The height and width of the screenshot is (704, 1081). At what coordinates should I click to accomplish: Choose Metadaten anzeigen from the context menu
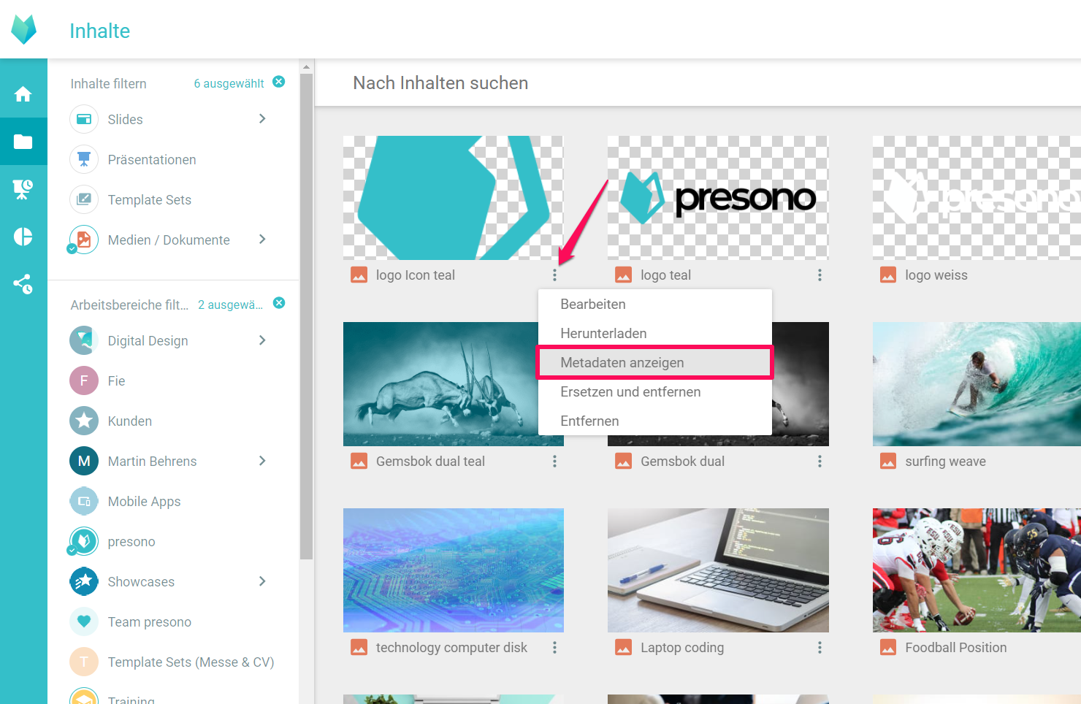coord(655,362)
